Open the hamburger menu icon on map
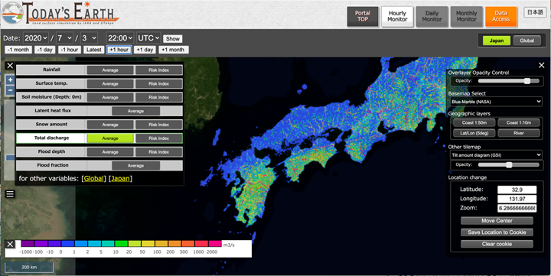551x276 pixels. (10, 194)
